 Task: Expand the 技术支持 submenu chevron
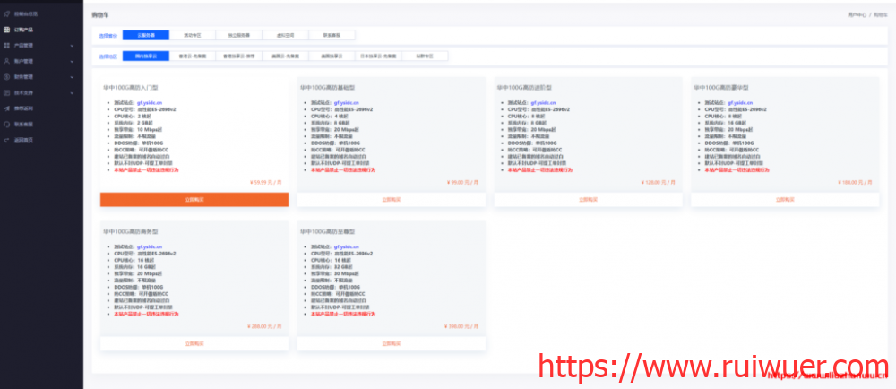[72, 92]
